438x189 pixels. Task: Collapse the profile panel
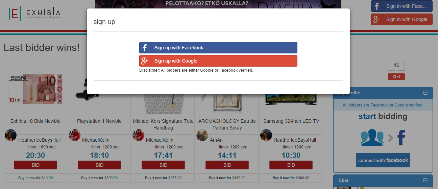(x=425, y=93)
